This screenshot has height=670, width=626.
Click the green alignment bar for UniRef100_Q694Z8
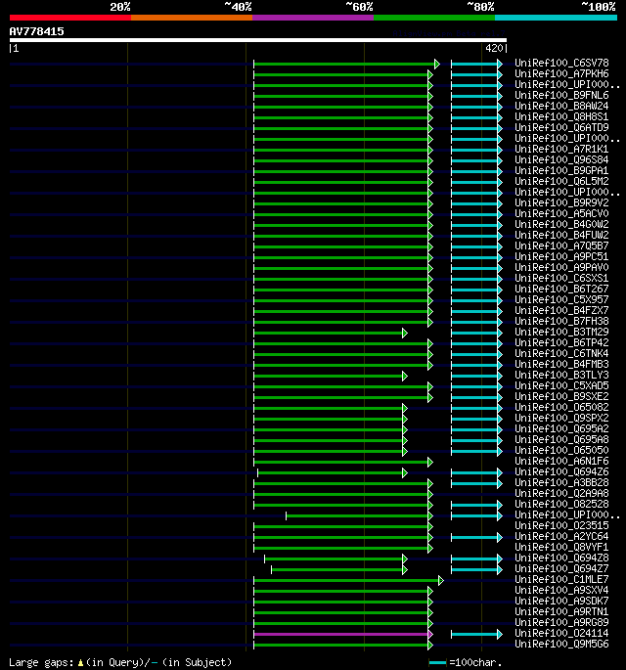pos(335,558)
